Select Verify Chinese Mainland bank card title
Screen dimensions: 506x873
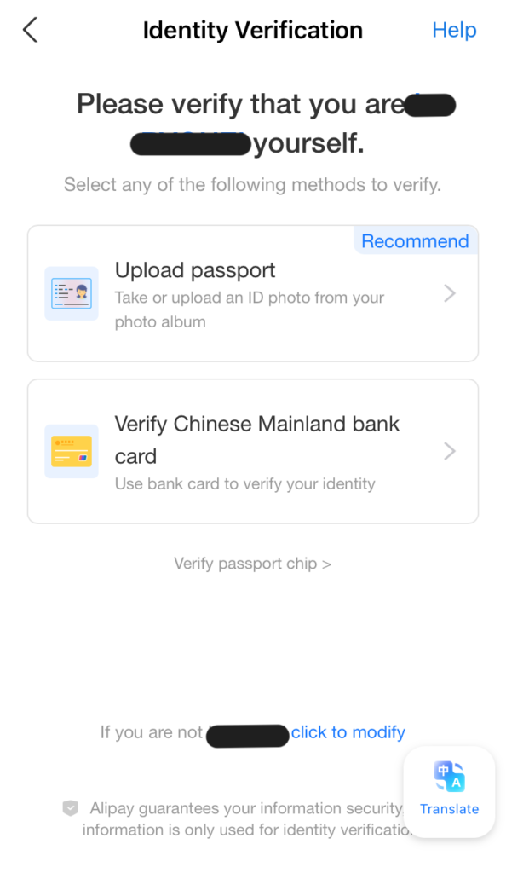coord(257,440)
